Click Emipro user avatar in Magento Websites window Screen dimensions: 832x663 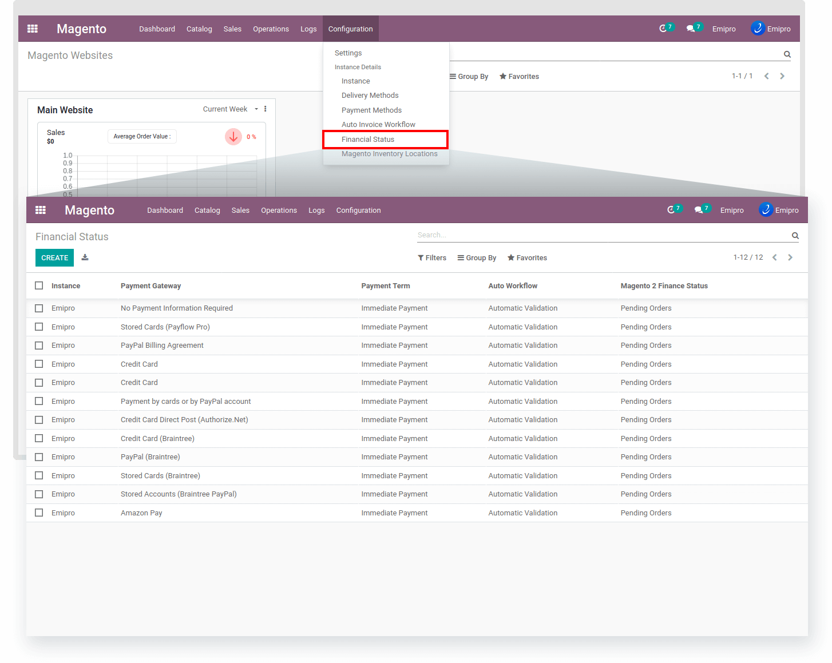tap(758, 28)
